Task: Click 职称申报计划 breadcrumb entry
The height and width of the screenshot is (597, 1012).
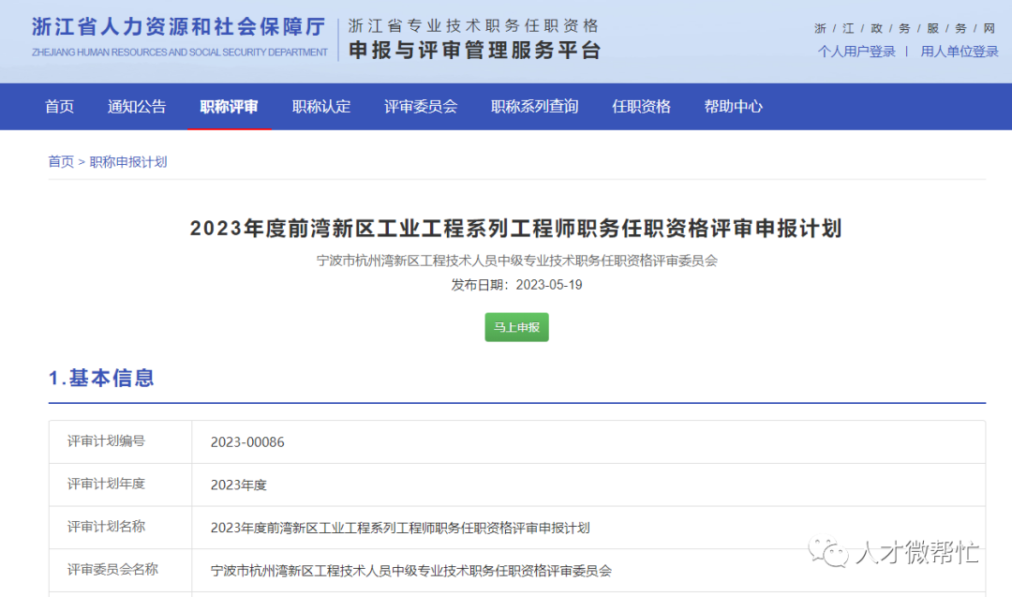Action: (127, 161)
